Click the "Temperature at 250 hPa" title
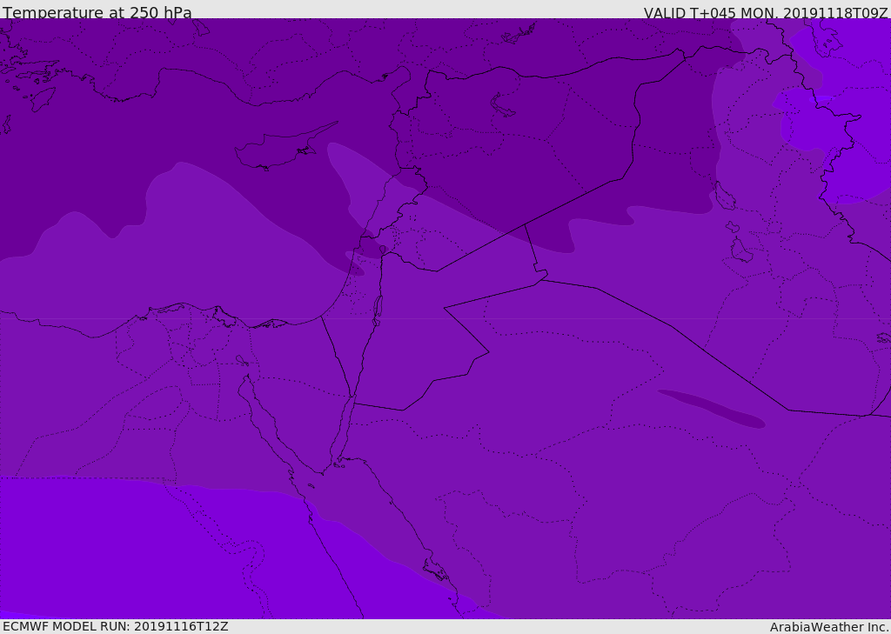This screenshot has height=634, width=891. point(97,12)
